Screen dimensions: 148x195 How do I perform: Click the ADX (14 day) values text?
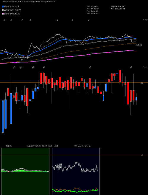click(x=82, y=146)
